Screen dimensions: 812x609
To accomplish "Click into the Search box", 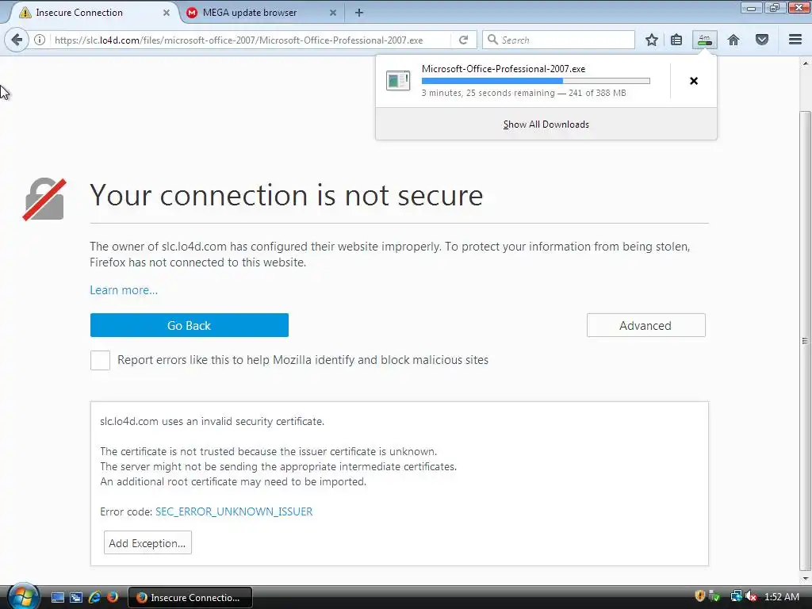I will 558,40.
